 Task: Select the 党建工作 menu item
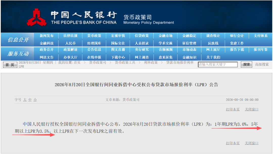coord(237,43)
